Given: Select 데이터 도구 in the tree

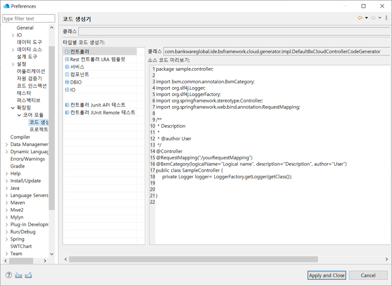Looking at the screenshot, I should coord(29,42).
